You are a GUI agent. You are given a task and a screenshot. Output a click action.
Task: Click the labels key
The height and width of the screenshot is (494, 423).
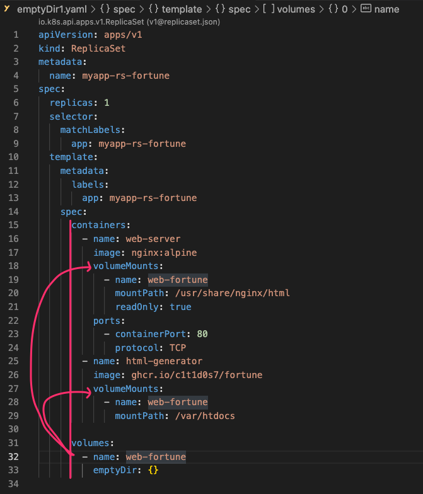88,185
